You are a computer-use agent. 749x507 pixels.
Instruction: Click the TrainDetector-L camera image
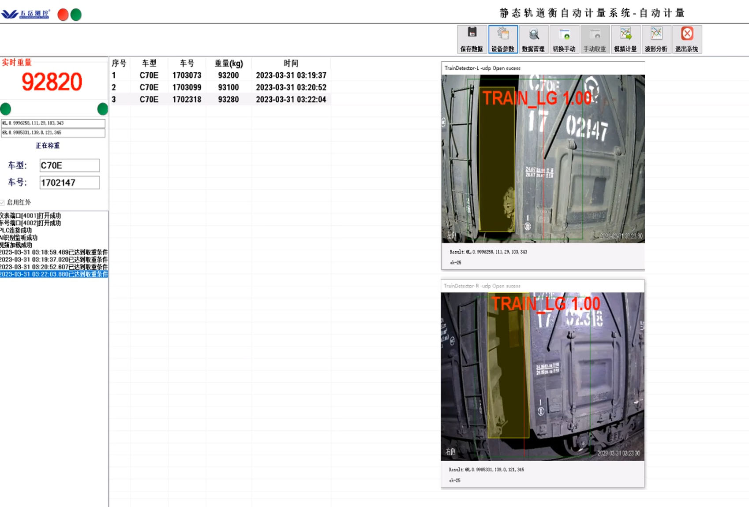[x=543, y=159]
